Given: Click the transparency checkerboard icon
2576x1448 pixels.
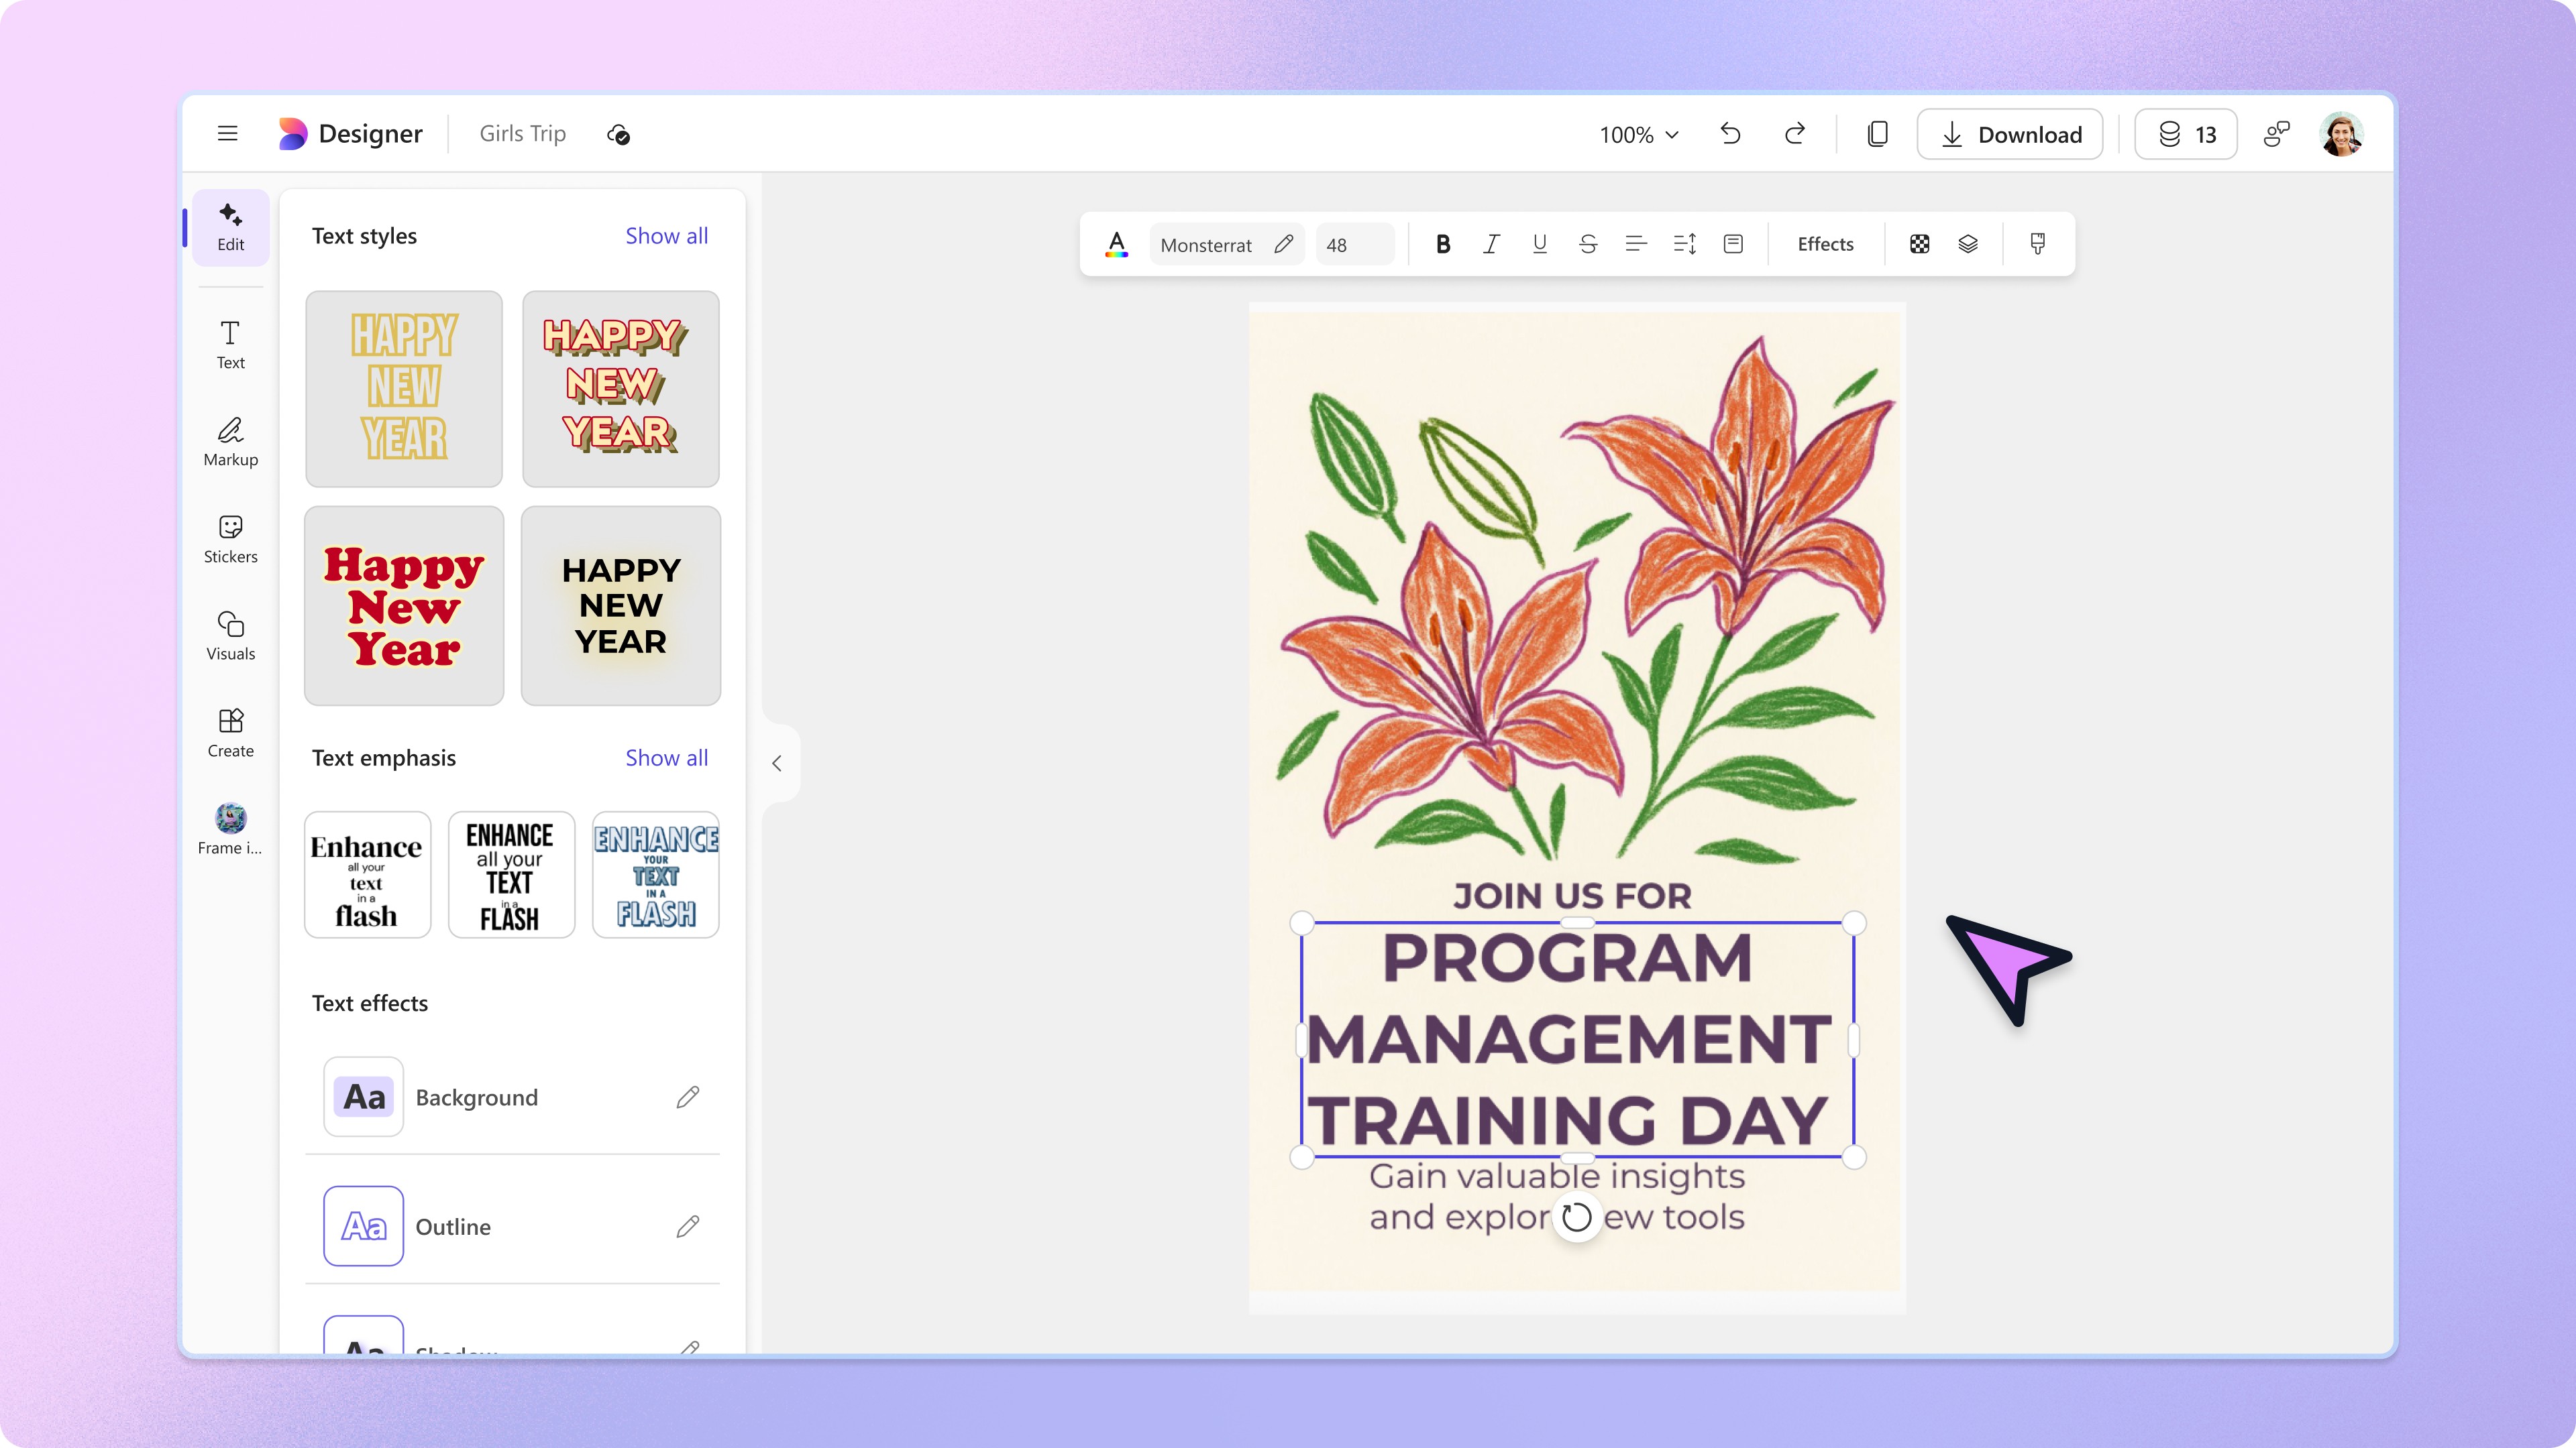Looking at the screenshot, I should (1919, 244).
